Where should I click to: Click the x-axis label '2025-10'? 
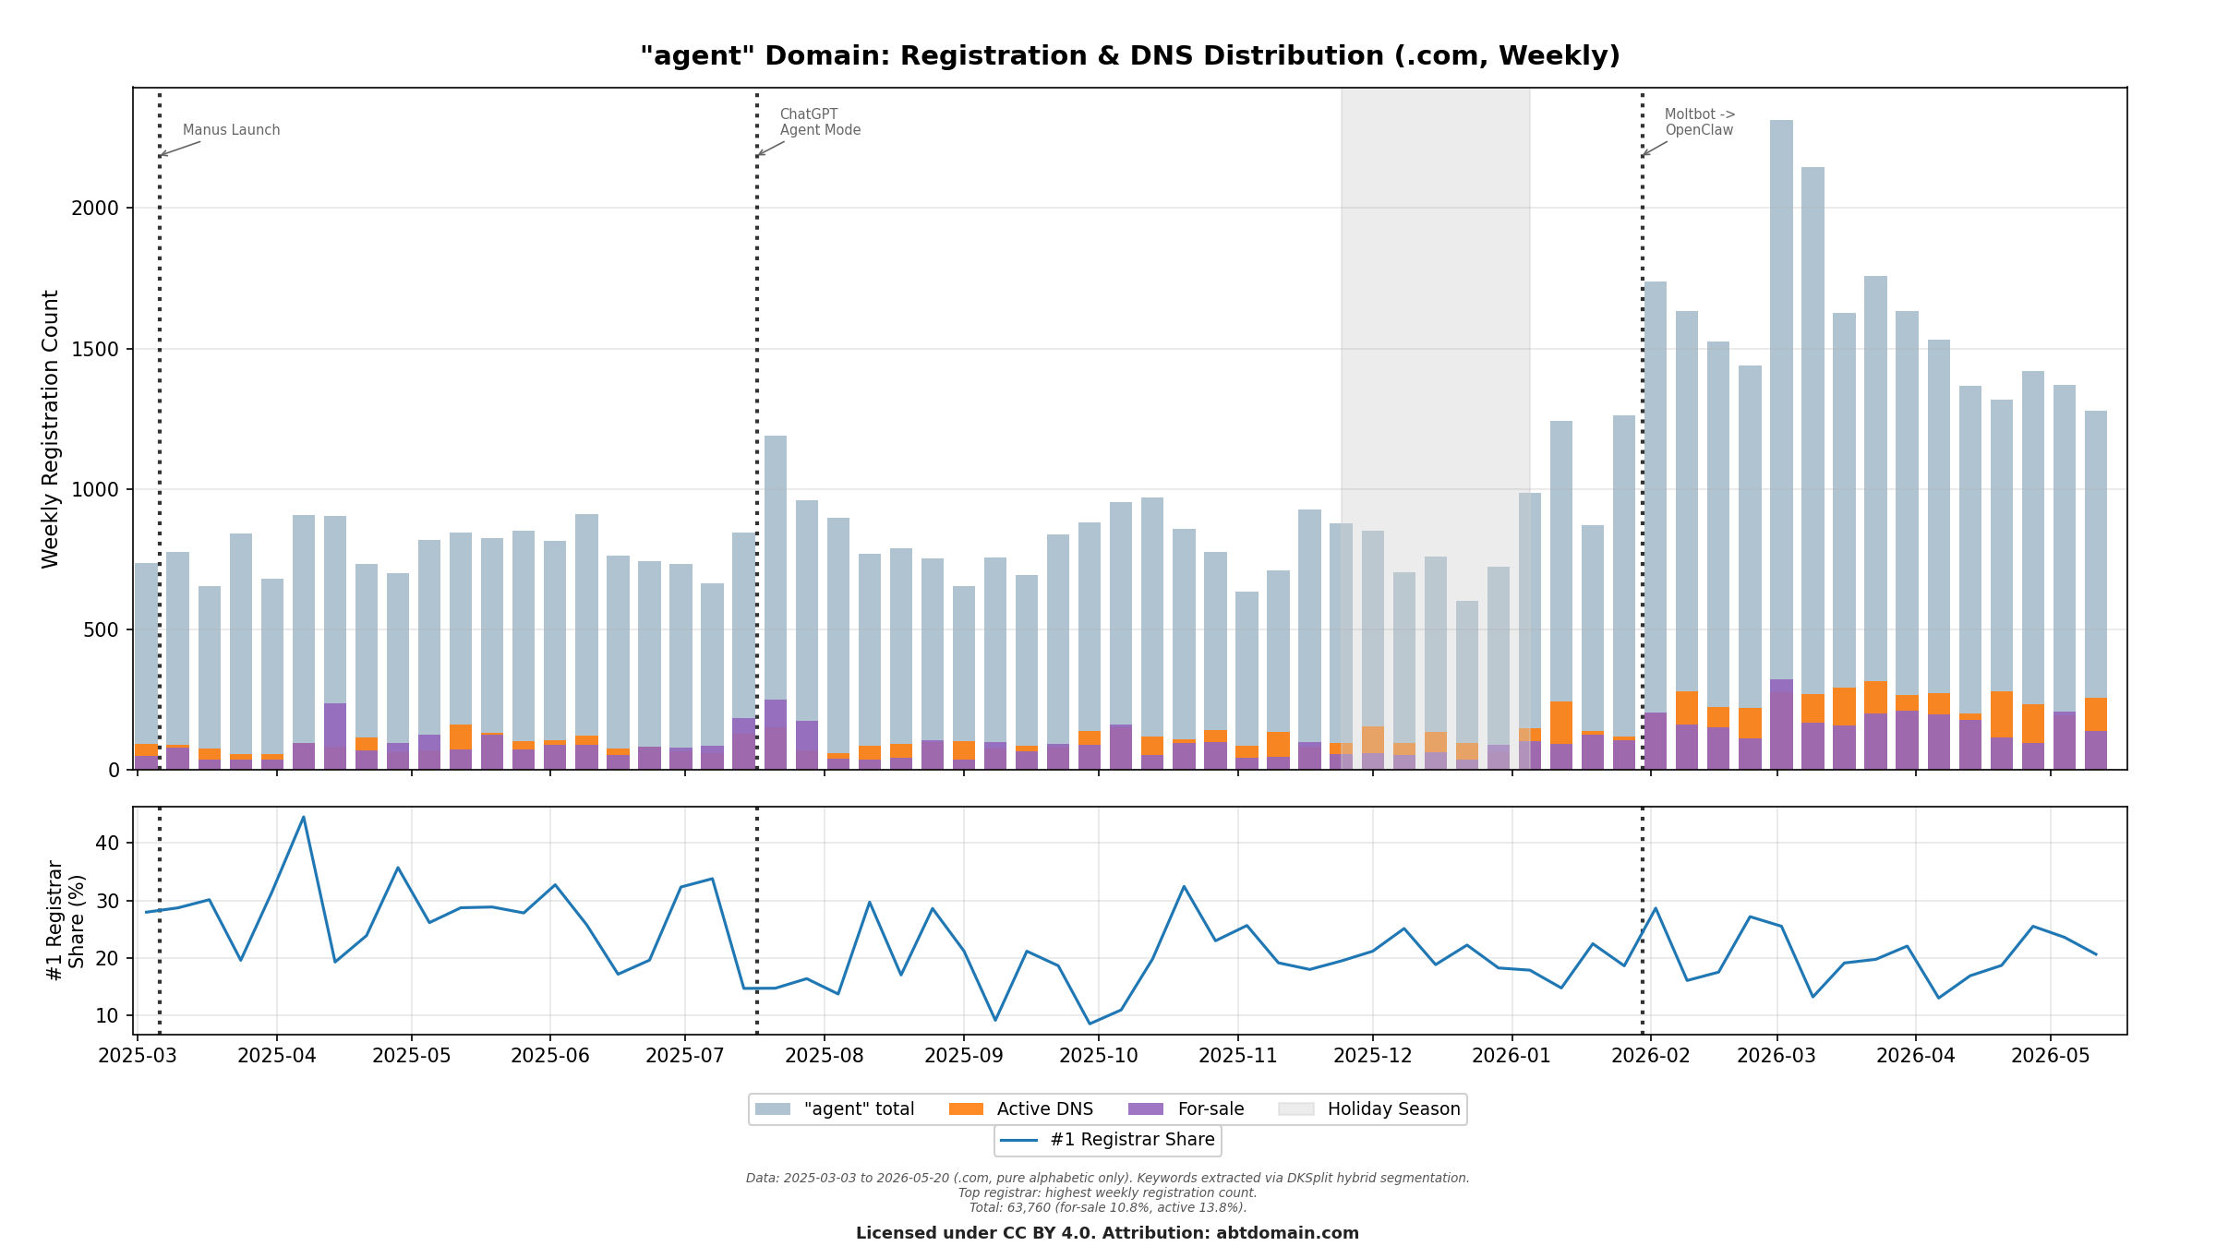click(x=1099, y=1056)
